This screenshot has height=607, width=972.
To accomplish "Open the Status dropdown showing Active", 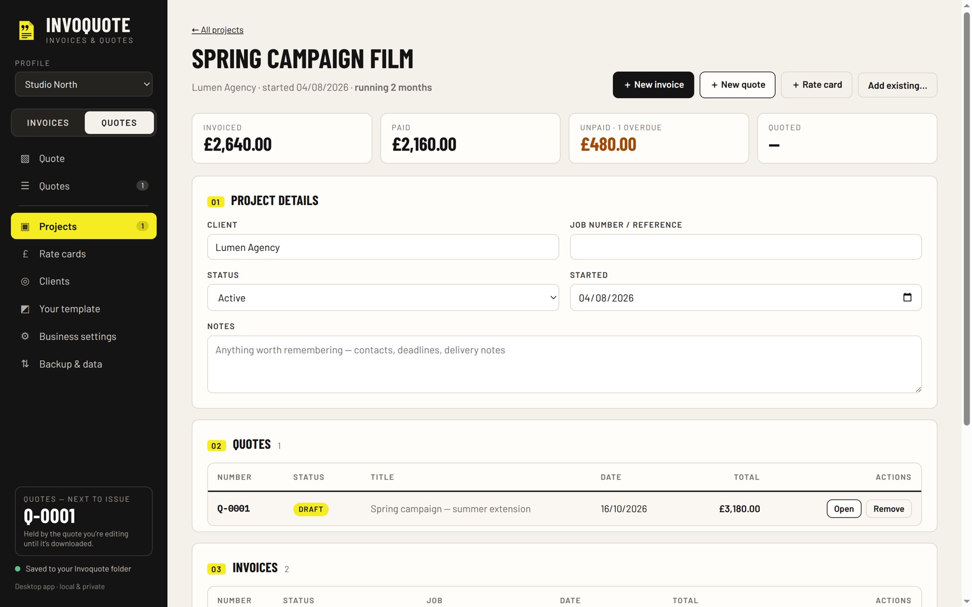I will click(x=383, y=297).
